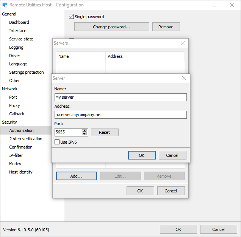Screen dimensions: 241x237
Task: Click the Name column header in Servers list
Action: tap(81, 56)
